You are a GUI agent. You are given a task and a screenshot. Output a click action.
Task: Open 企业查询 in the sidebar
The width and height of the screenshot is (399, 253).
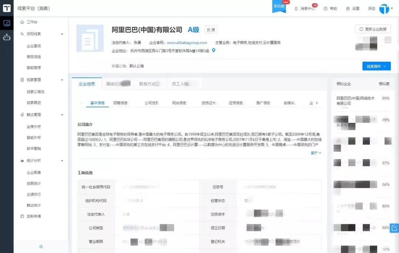click(x=34, y=46)
